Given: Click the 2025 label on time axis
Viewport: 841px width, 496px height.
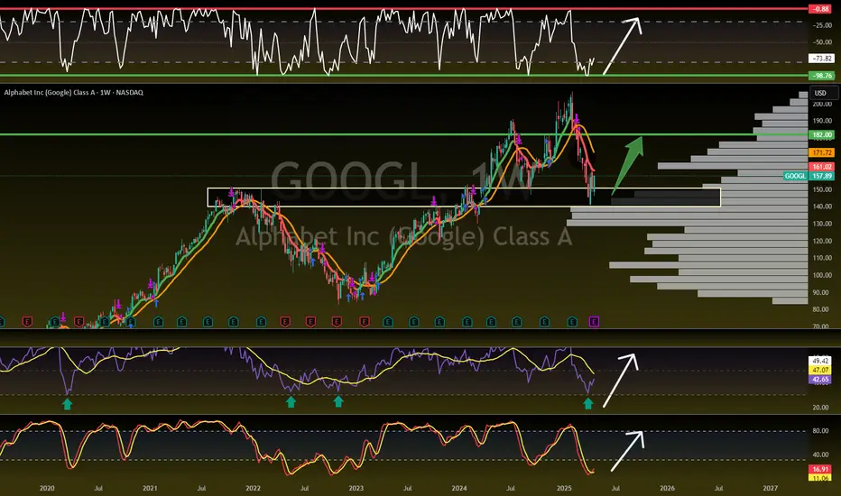Looking at the screenshot, I should coord(564,489).
